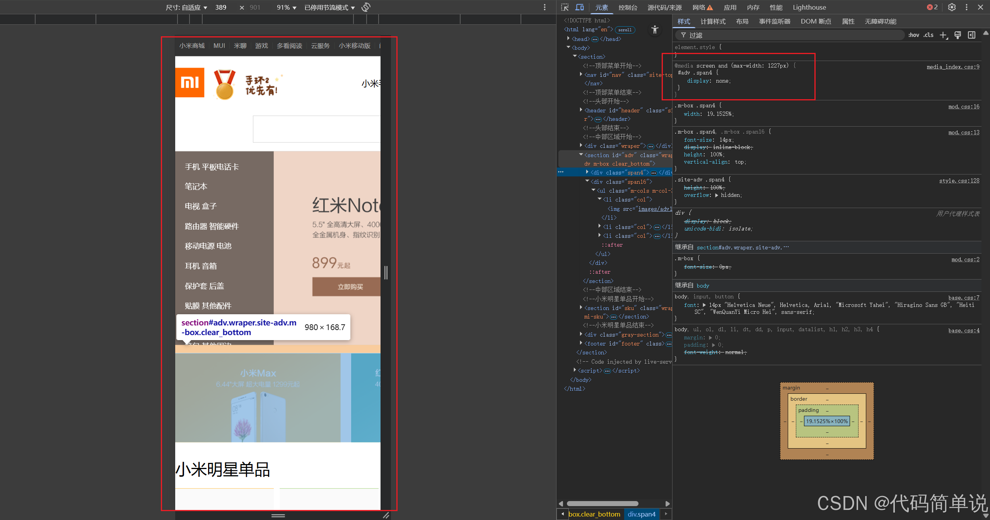Click the rotate screen orientation icon
The image size is (990, 520).
tap(366, 7)
